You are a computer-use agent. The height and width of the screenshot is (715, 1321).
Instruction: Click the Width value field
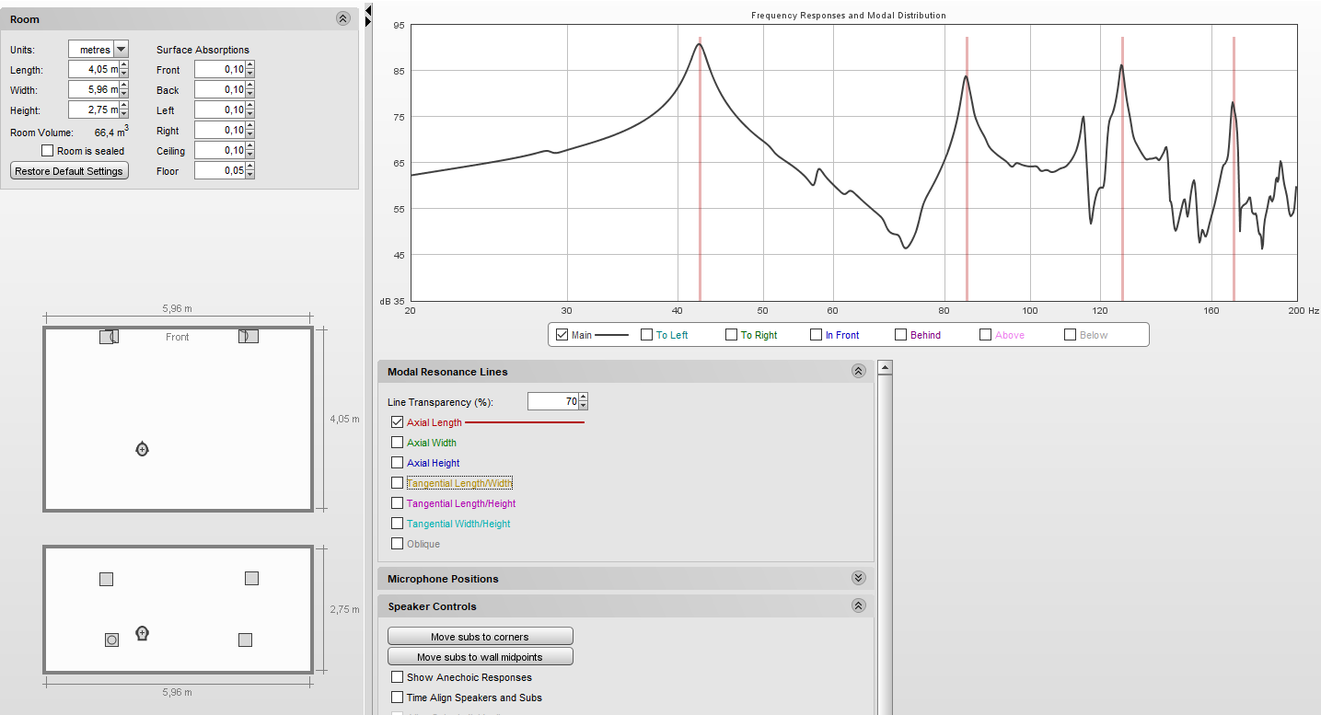click(x=94, y=90)
